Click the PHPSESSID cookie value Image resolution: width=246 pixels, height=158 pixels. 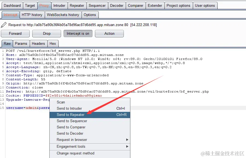(74, 96)
